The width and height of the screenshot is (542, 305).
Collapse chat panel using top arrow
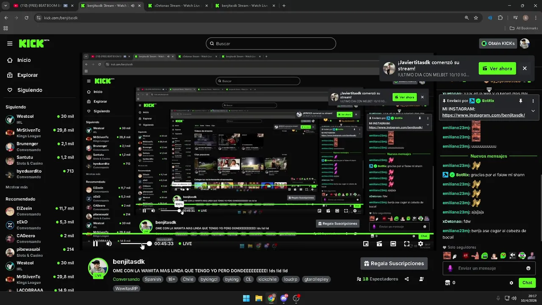[489, 90]
